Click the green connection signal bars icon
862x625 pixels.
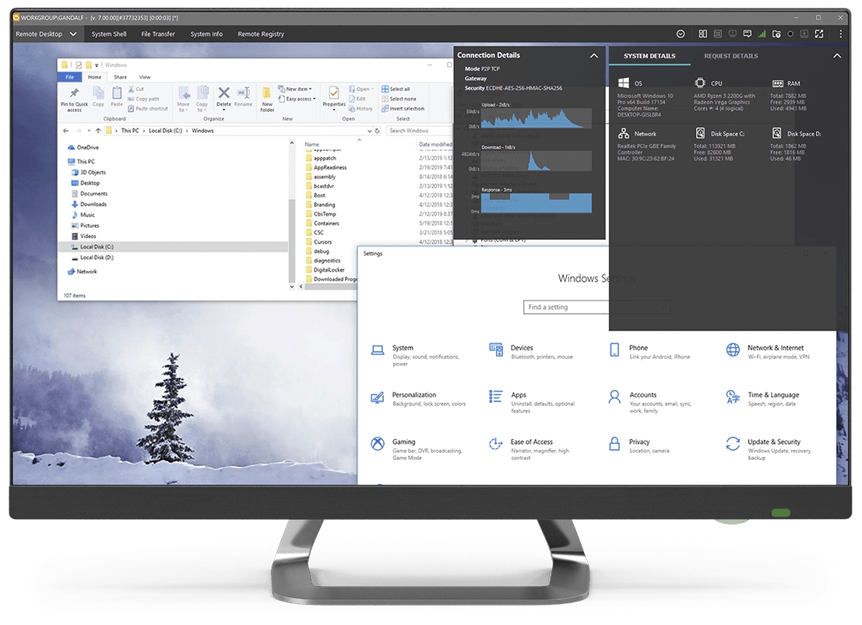pos(762,34)
